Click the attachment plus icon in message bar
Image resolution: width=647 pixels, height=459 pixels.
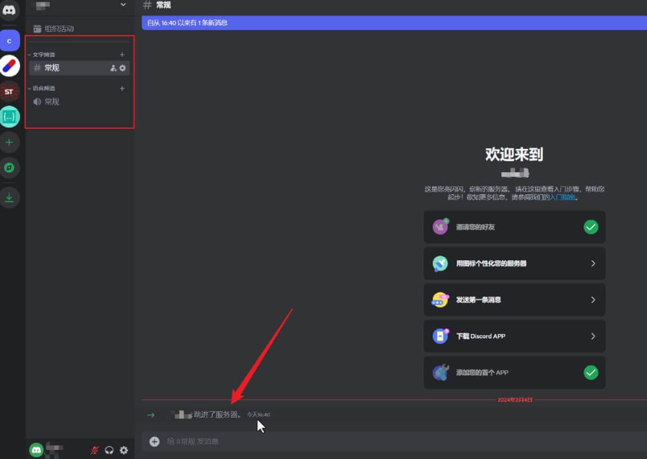(x=154, y=441)
